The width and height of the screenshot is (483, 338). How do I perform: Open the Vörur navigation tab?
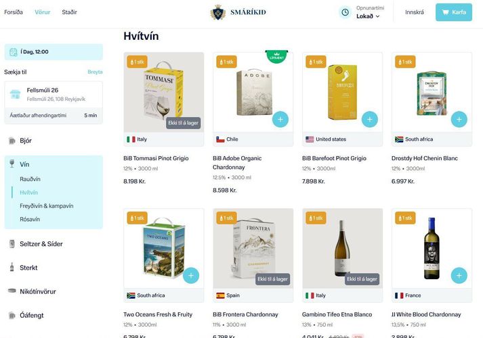point(42,12)
